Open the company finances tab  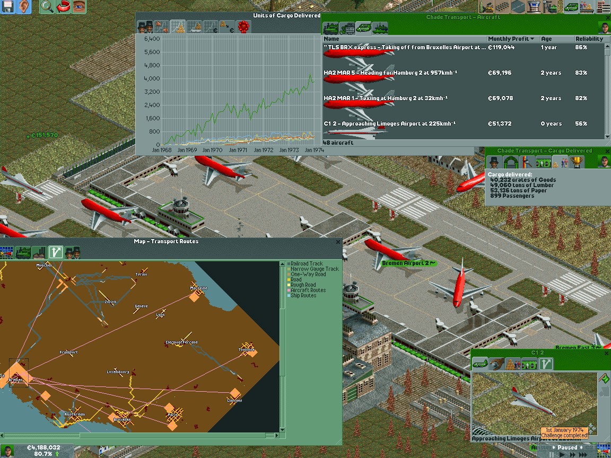[543, 162]
